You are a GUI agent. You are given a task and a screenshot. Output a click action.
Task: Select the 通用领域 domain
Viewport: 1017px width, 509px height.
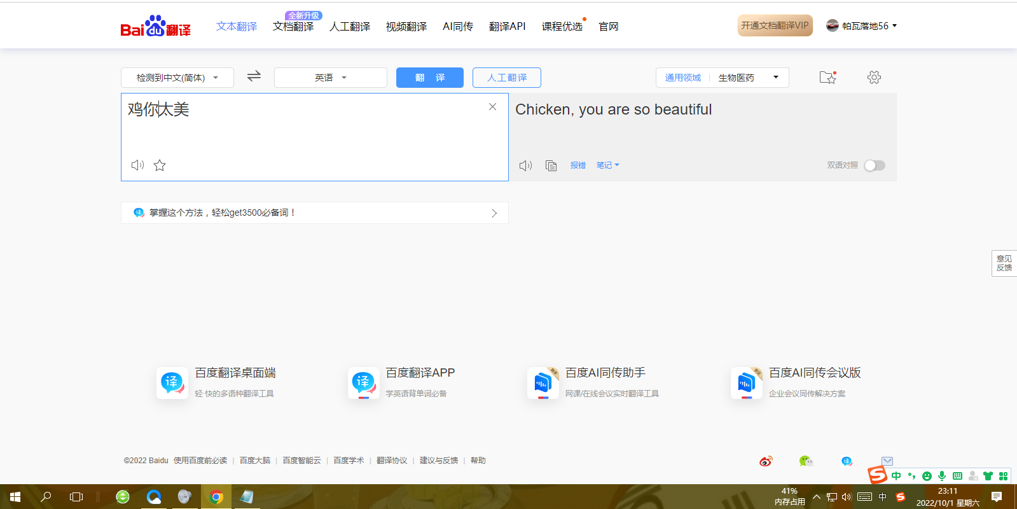(683, 78)
